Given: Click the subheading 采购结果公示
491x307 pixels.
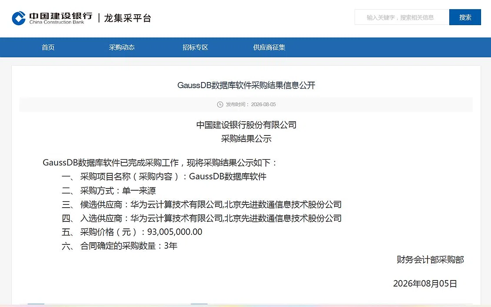Looking at the screenshot, I should tap(246, 139).
